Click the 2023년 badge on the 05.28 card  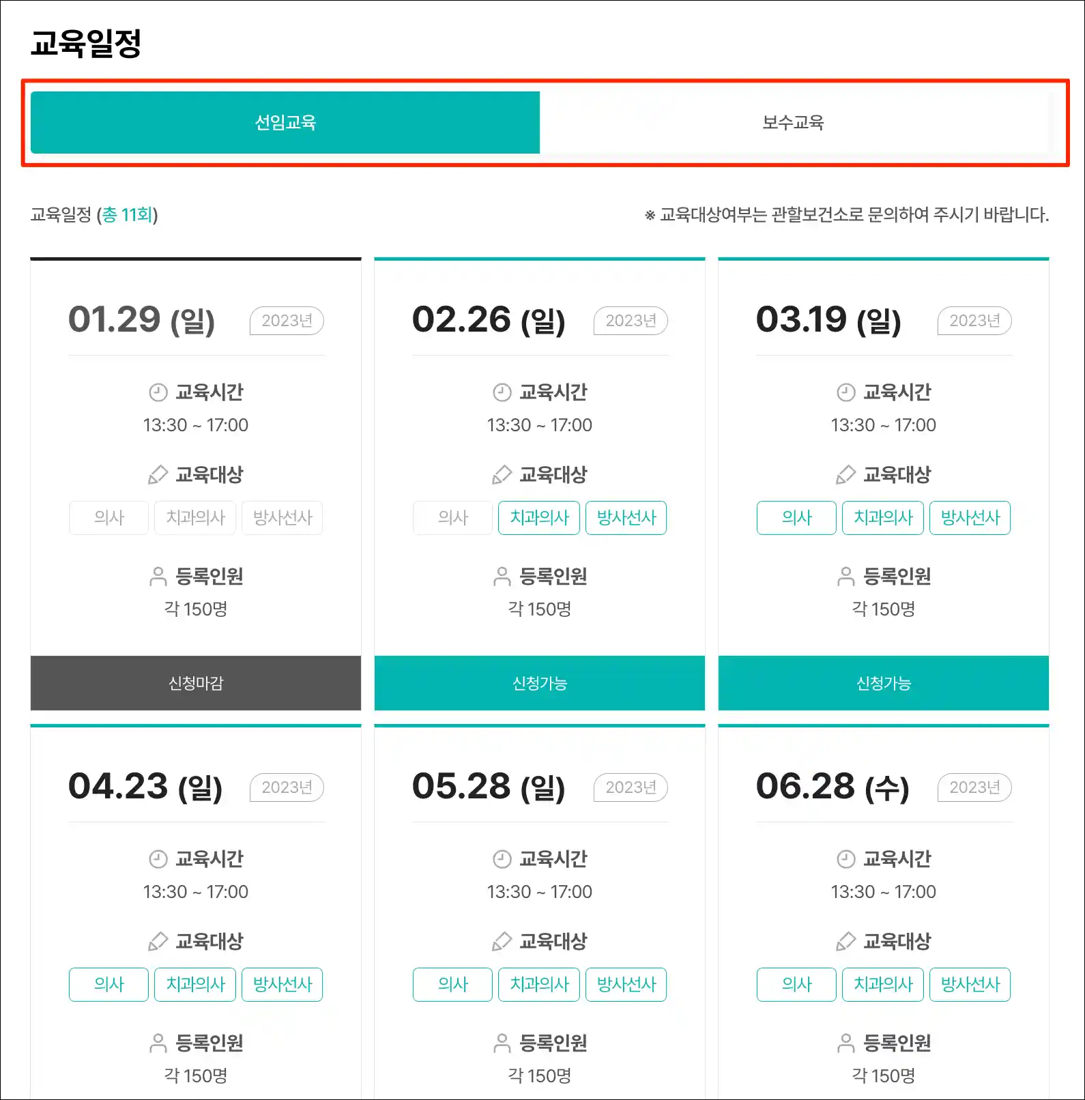coord(631,787)
